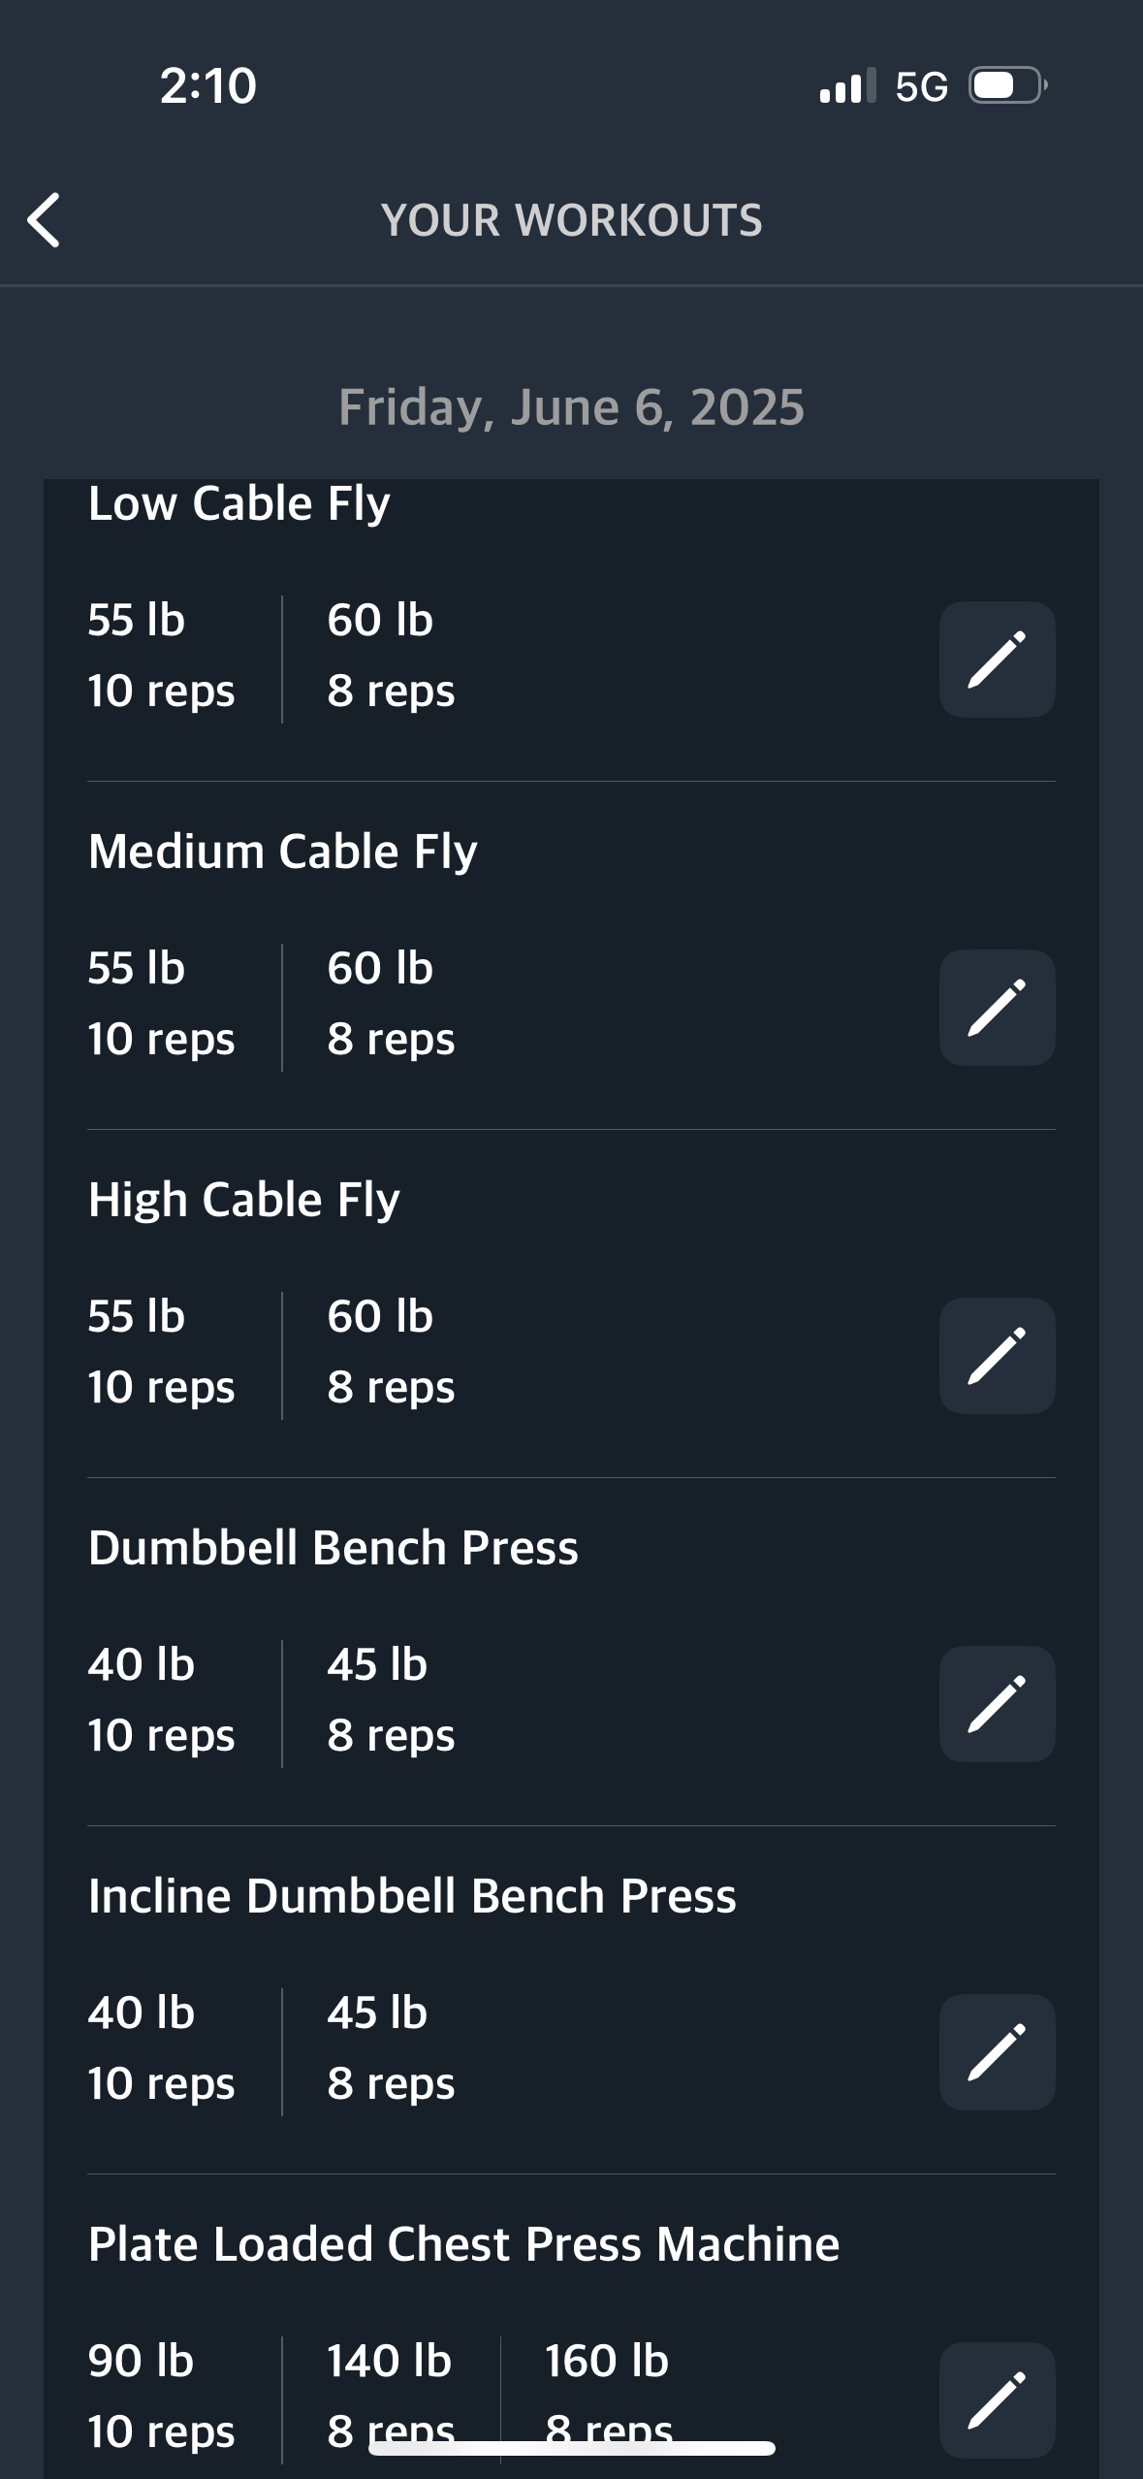This screenshot has height=2479, width=1143.
Task: Edit Incline Dumbbell Bench Press entry
Action: click(997, 2052)
